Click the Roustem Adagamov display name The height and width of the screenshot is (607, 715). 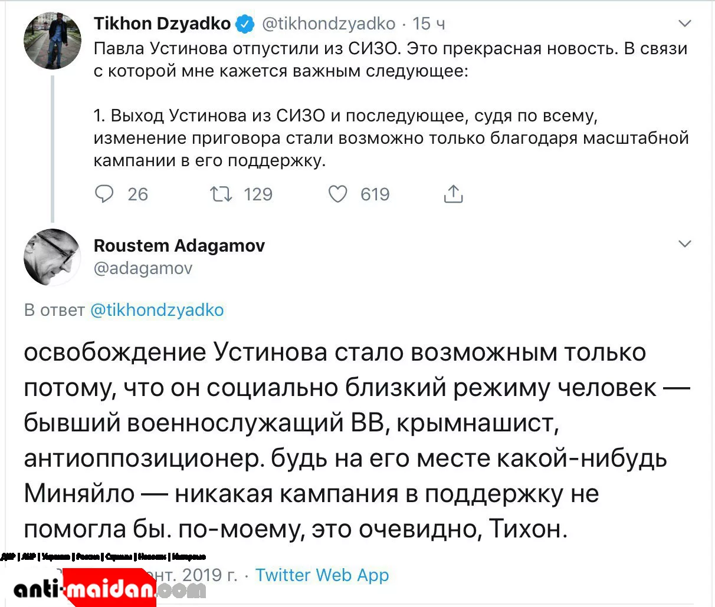179,245
